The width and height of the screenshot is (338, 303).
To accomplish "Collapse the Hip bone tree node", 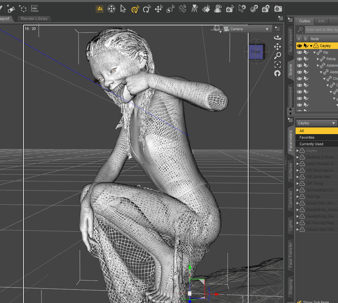I will (x=314, y=52).
